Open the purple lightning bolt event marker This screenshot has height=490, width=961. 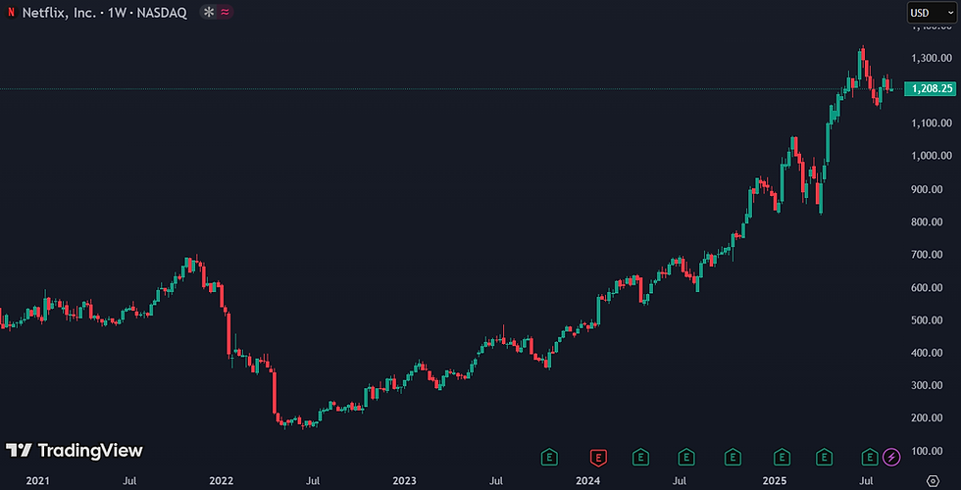click(891, 457)
